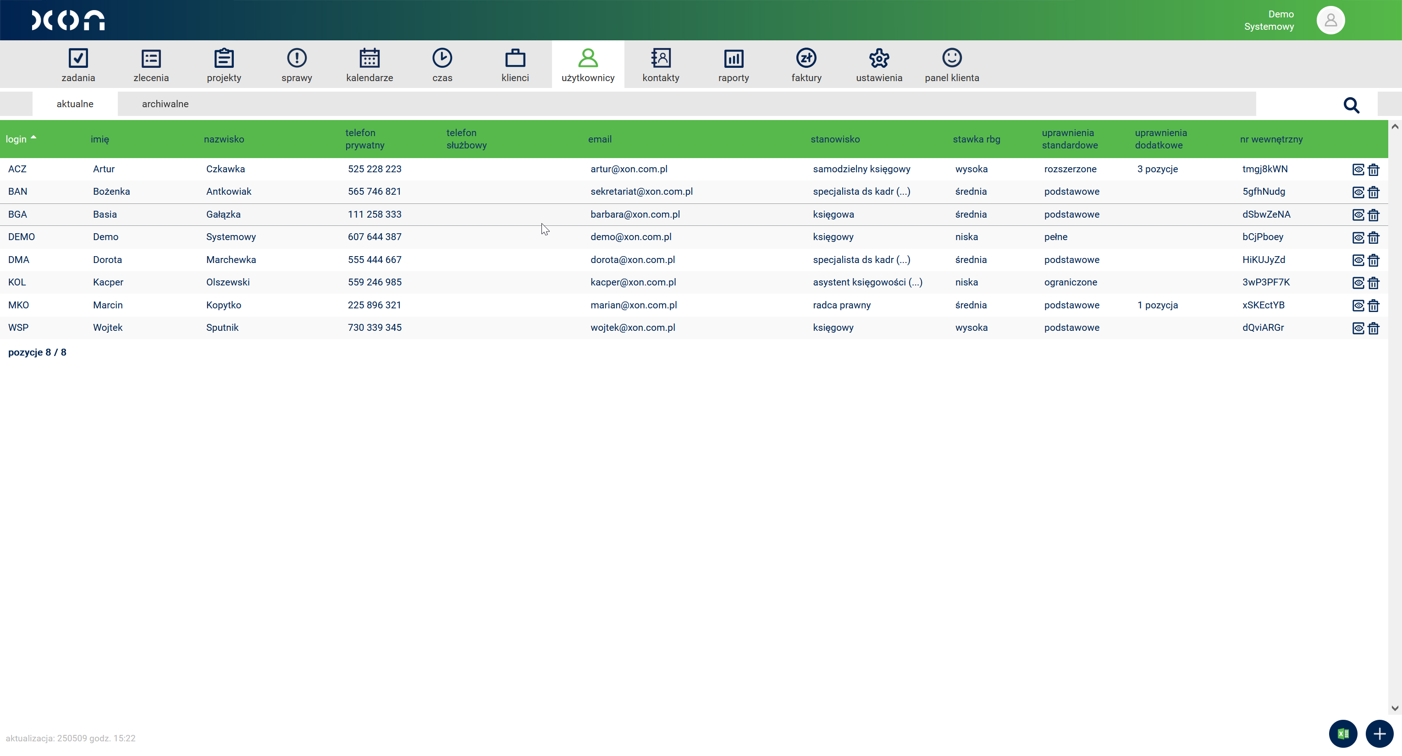Click the 'ograniczone' permissions cell
1402x756 pixels.
click(1070, 282)
